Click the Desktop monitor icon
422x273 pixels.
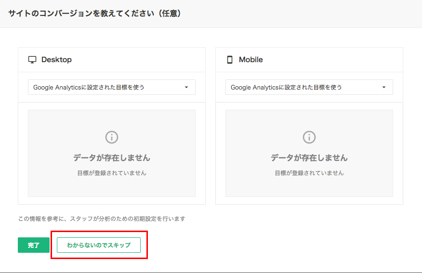click(x=32, y=60)
